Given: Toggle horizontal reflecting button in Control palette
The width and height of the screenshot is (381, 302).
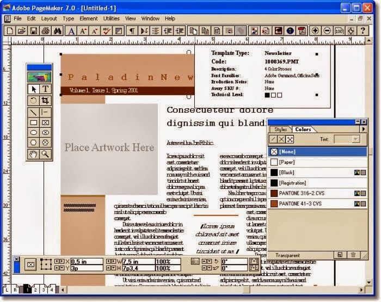Looking at the screenshot, I should [254, 261].
